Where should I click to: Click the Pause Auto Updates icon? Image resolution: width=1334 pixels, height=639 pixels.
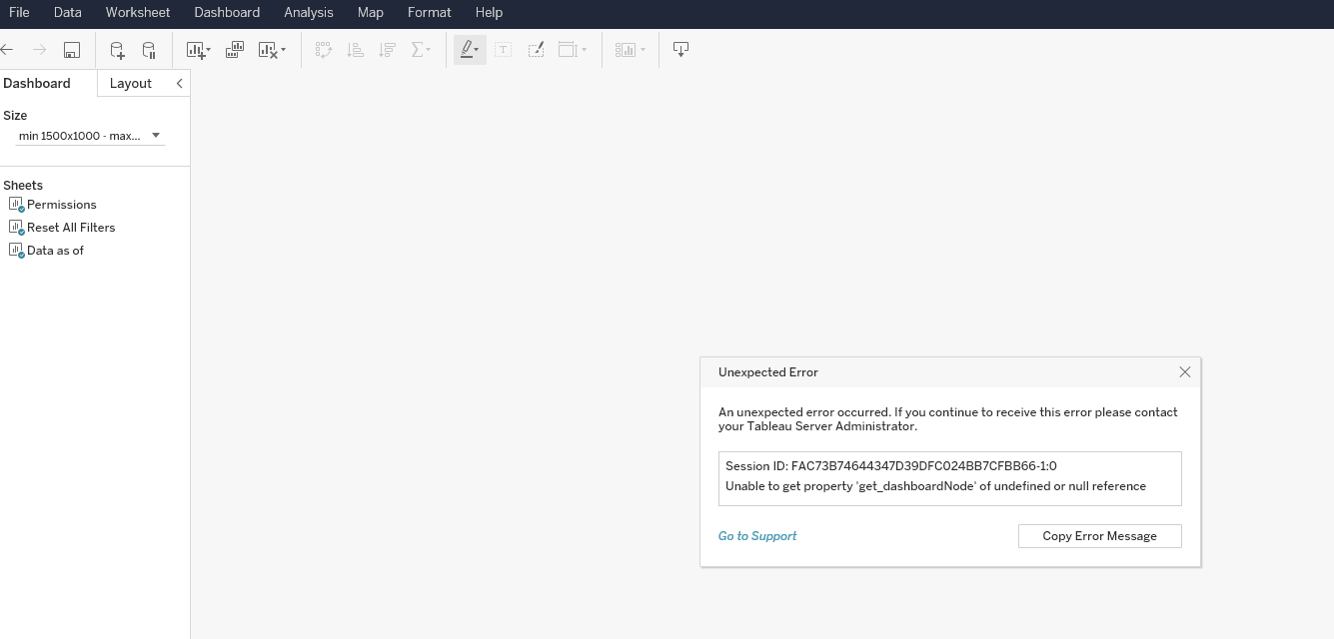pyautogui.click(x=147, y=49)
